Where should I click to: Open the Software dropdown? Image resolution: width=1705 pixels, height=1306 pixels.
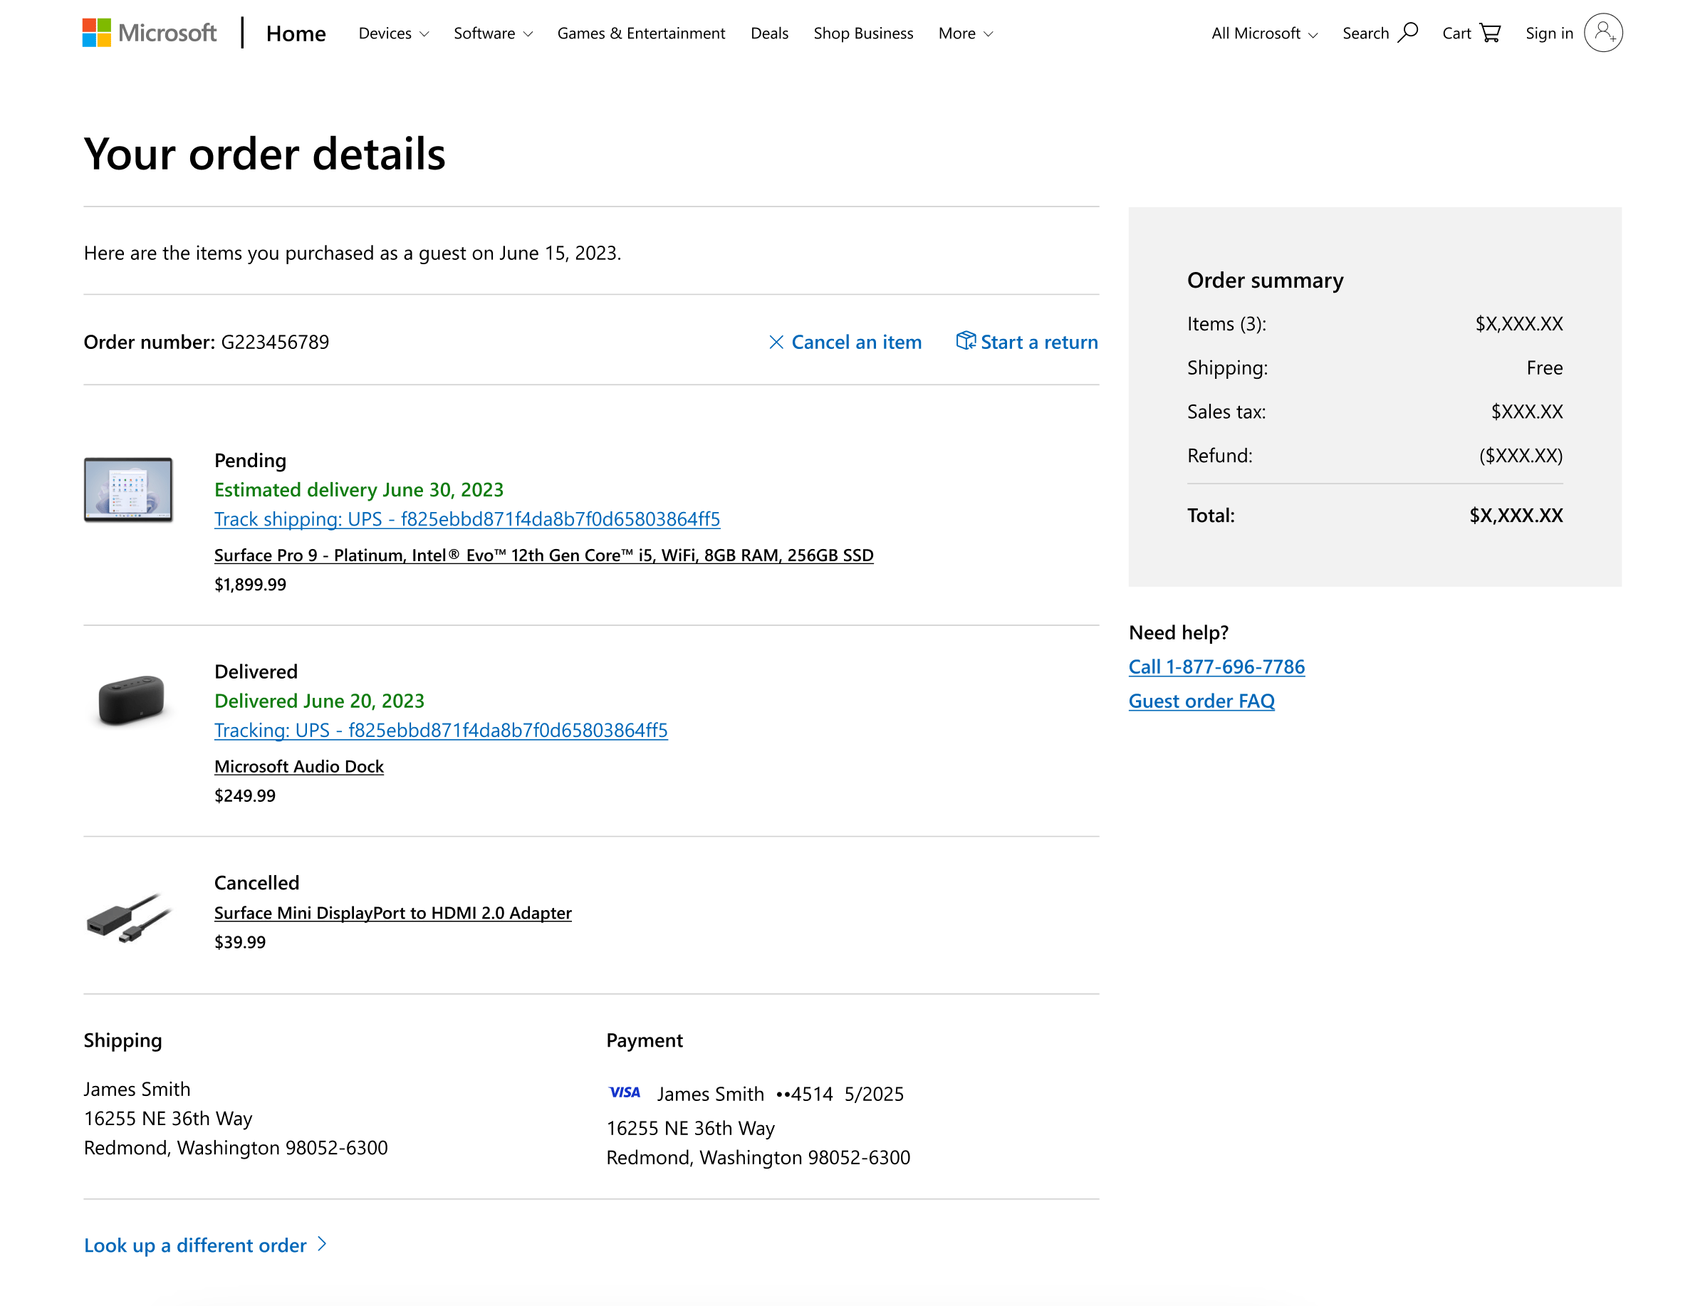pos(493,33)
